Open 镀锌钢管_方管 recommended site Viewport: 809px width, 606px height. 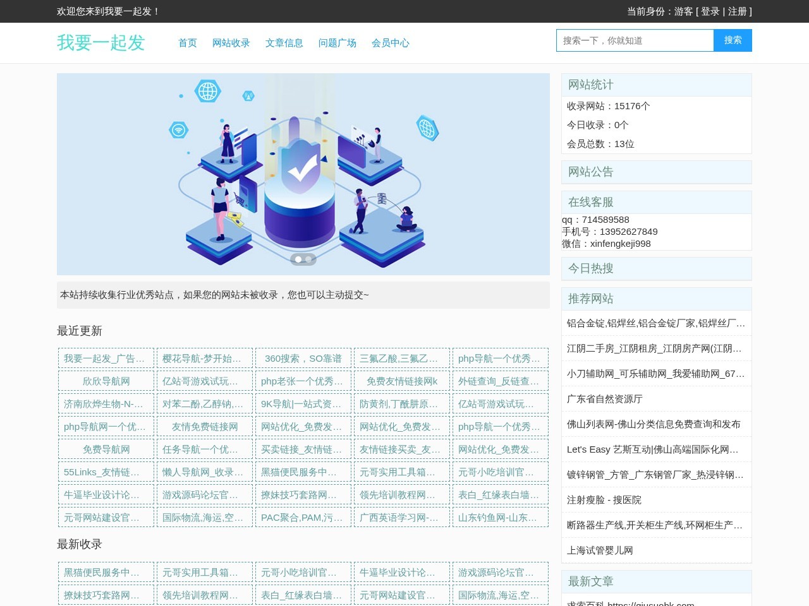[657, 475]
